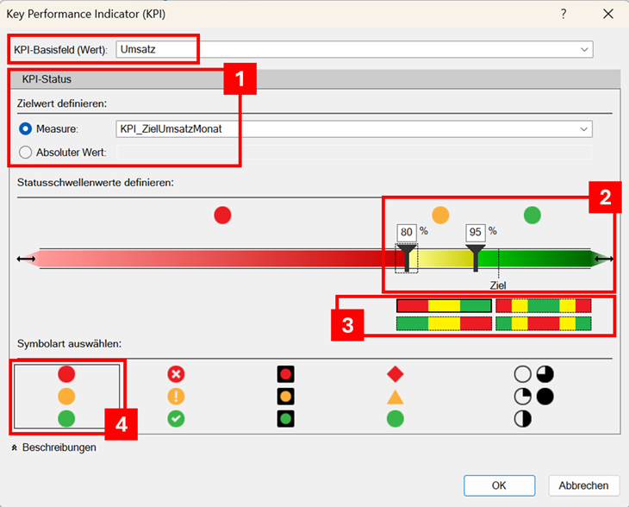Pick the diamond/triangle/circle shapes icon set
Image resolution: width=629 pixels, height=507 pixels.
[395, 397]
